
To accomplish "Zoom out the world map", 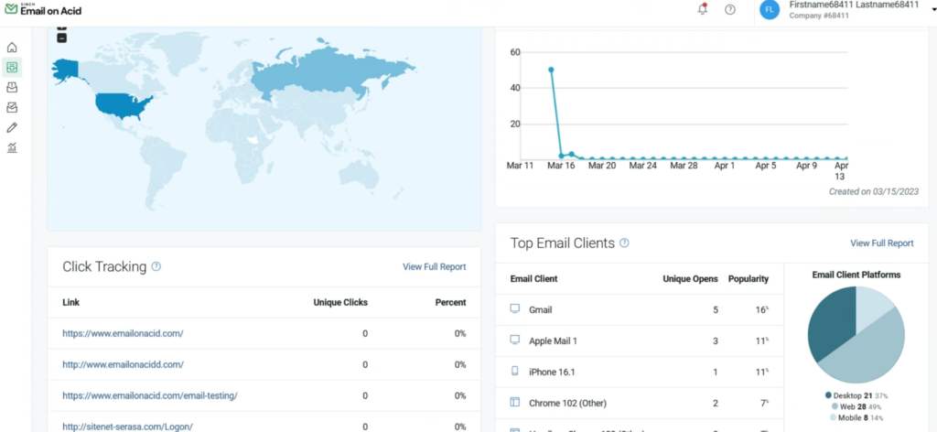I will (x=61, y=38).
